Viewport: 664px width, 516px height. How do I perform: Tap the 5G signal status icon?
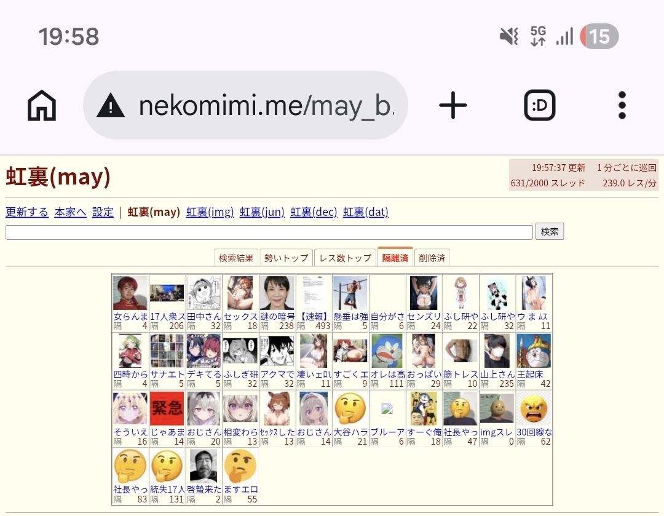tap(538, 36)
